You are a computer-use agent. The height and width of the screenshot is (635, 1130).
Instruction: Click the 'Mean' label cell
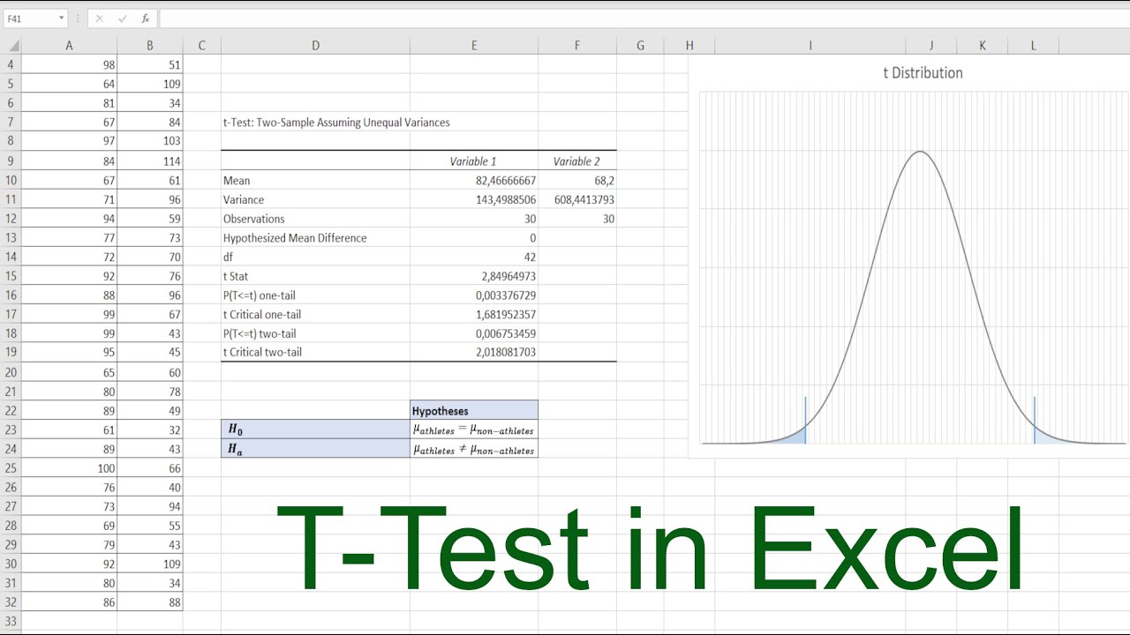point(315,180)
